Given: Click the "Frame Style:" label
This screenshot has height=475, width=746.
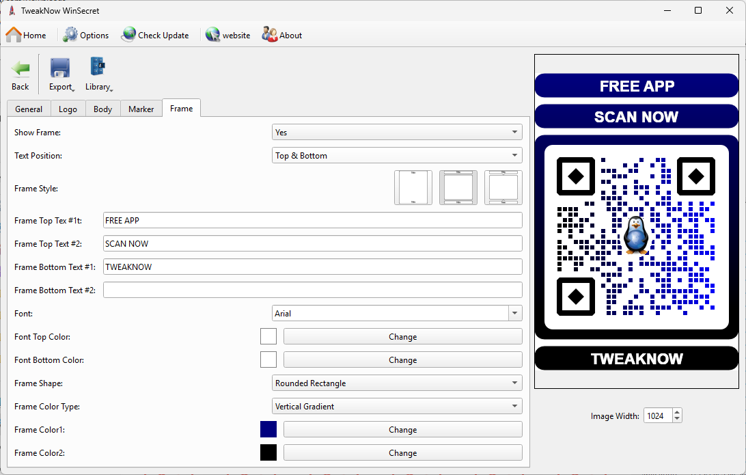Looking at the screenshot, I should tap(36, 189).
